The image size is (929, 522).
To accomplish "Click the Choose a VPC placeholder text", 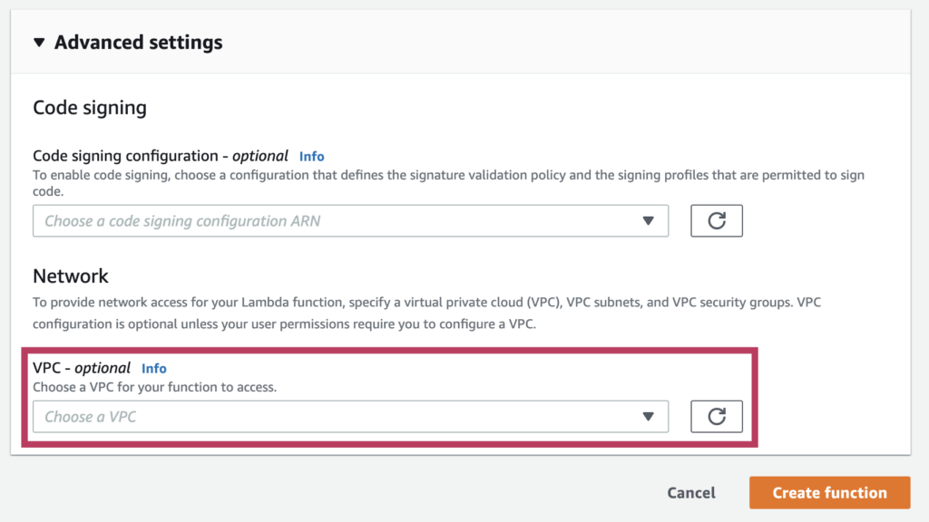I will 91,417.
